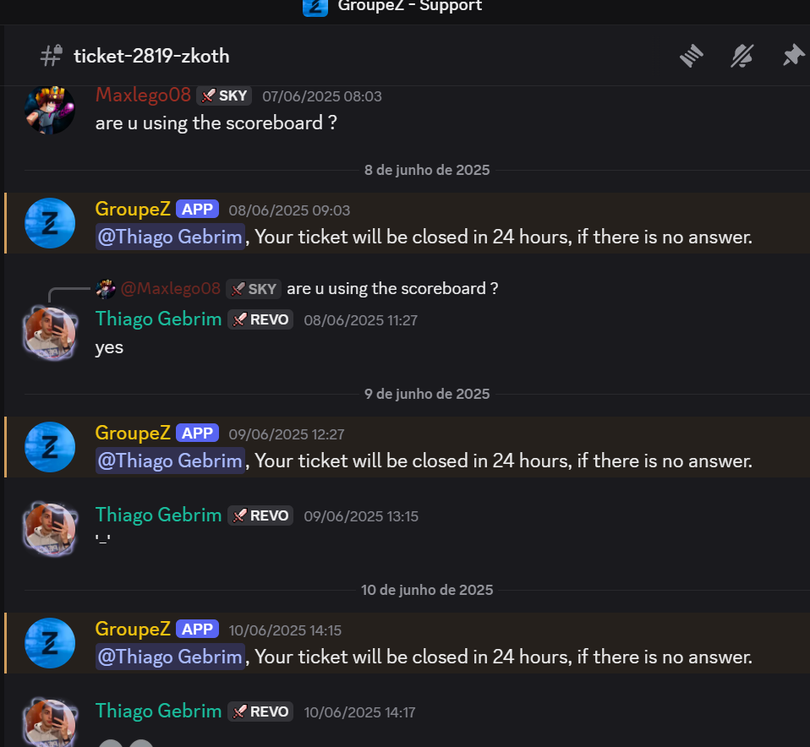This screenshot has height=747, width=810.
Task: Click @Maxlego08 name in reply preview
Action: (x=171, y=289)
